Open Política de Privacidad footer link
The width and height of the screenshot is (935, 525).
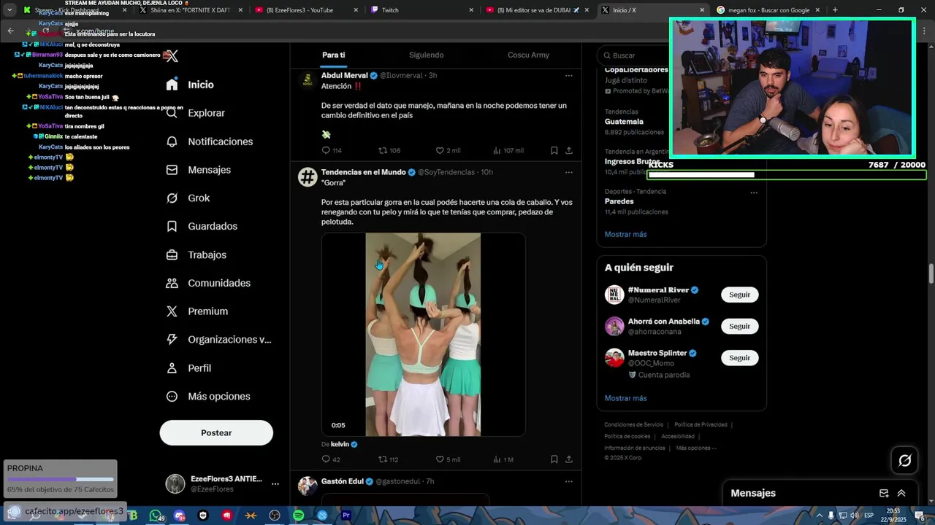(701, 424)
